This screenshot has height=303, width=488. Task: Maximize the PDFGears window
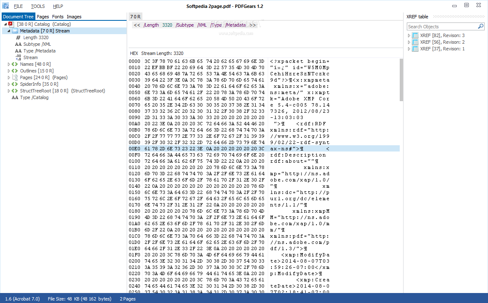(x=466, y=5)
